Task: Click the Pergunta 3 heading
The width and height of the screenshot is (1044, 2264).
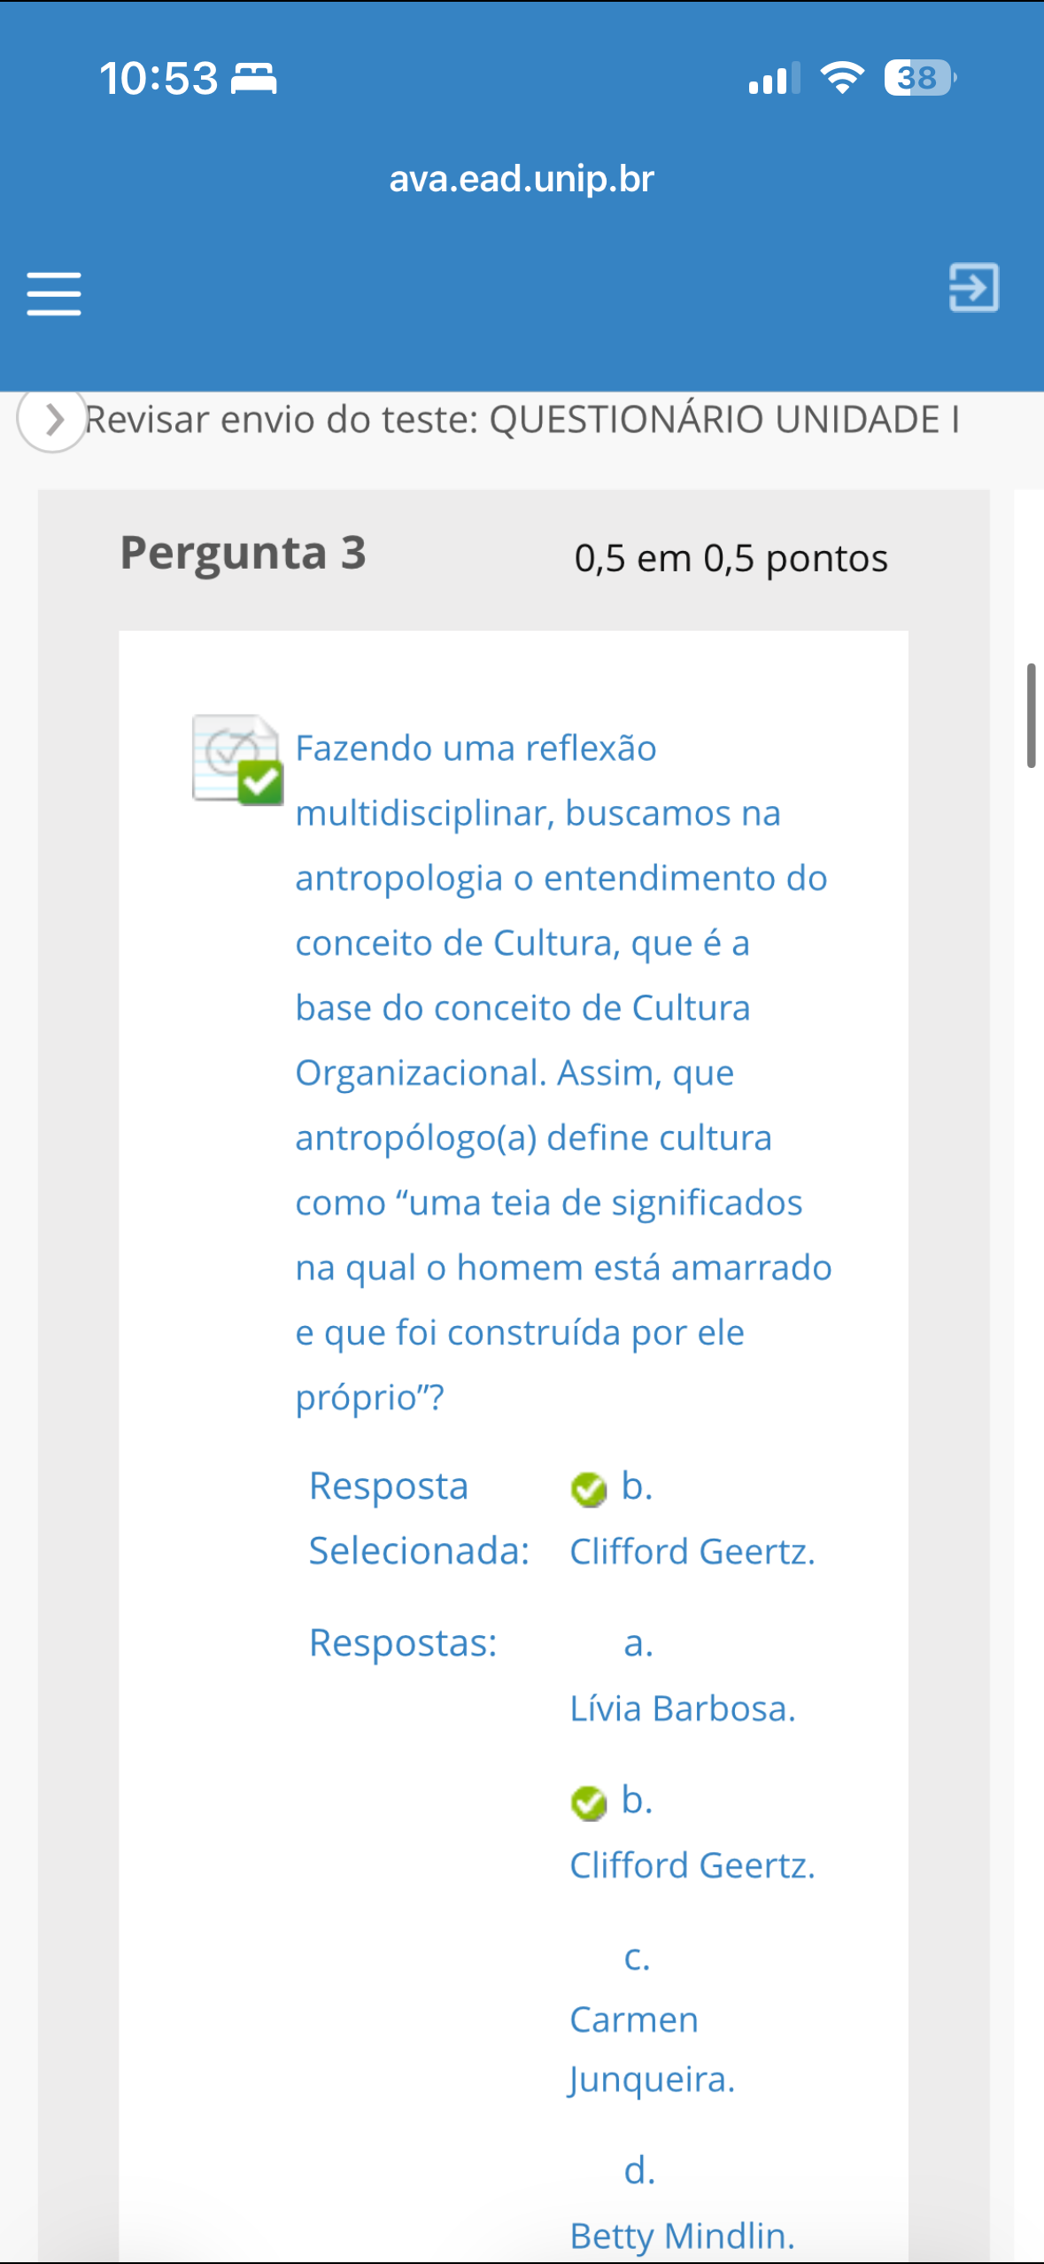Action: pyautogui.click(x=243, y=554)
